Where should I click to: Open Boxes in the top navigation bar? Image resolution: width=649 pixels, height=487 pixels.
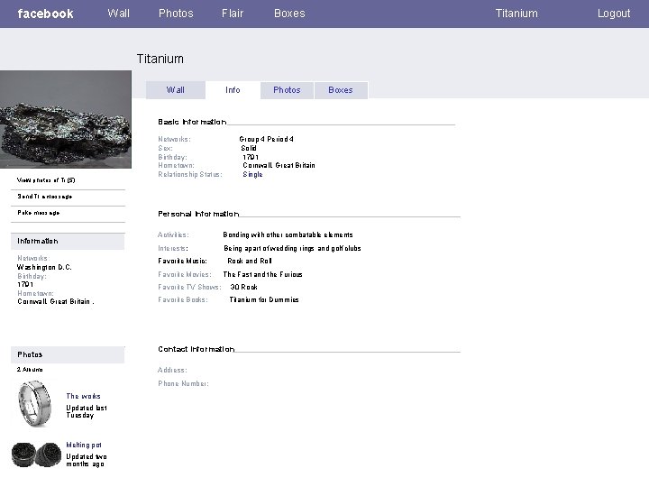click(x=289, y=14)
